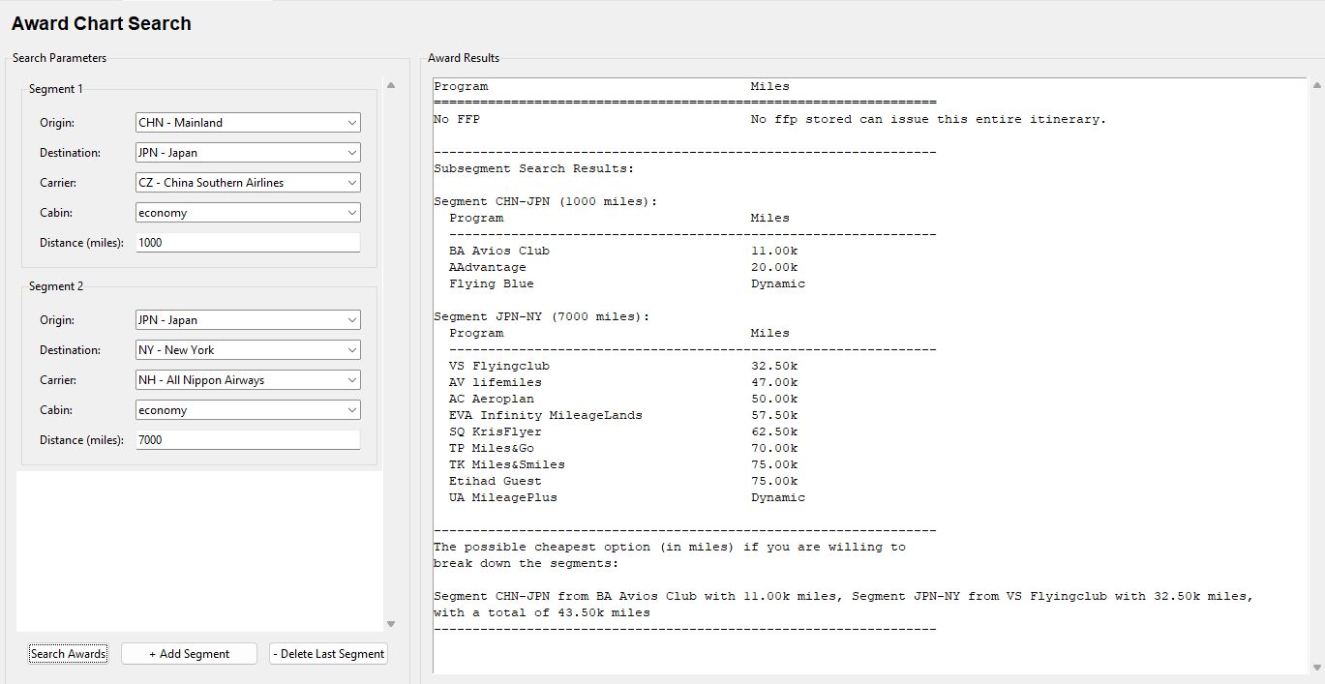Expand Segment 2 Destination showing New York
Image resolution: width=1325 pixels, height=684 pixels.
click(x=248, y=350)
